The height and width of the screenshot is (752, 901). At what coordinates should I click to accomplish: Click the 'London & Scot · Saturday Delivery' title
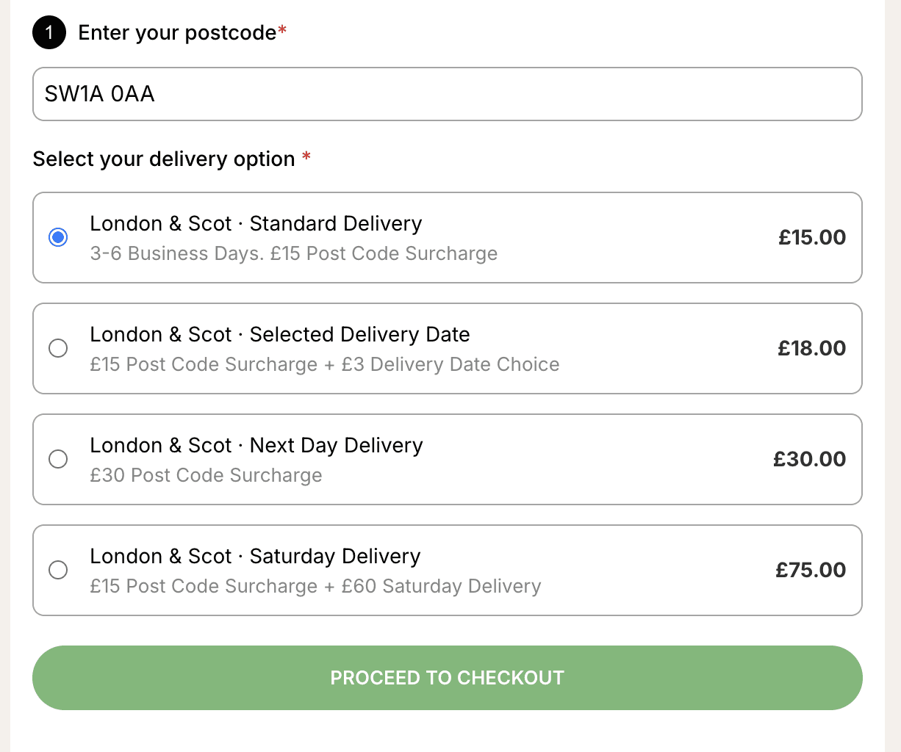[255, 556]
